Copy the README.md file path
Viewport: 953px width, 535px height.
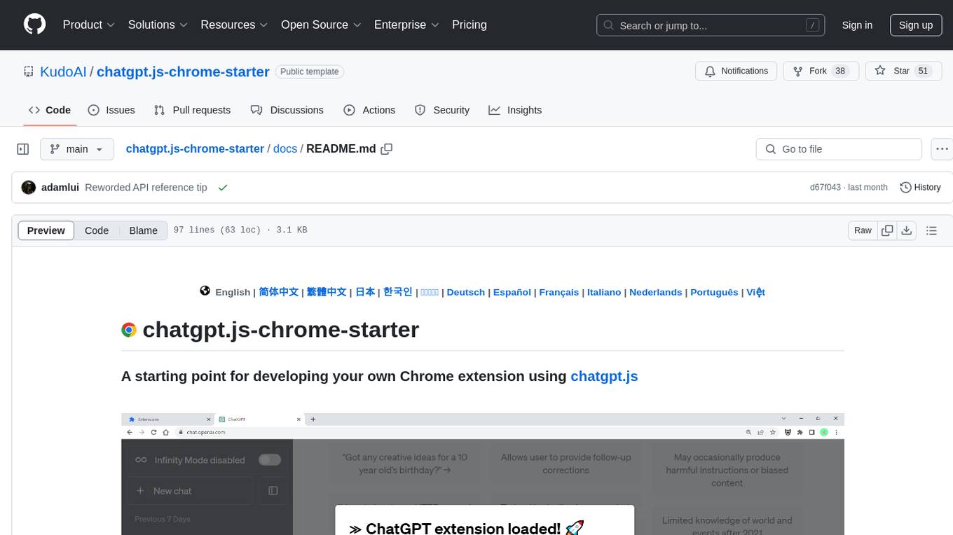pos(386,149)
